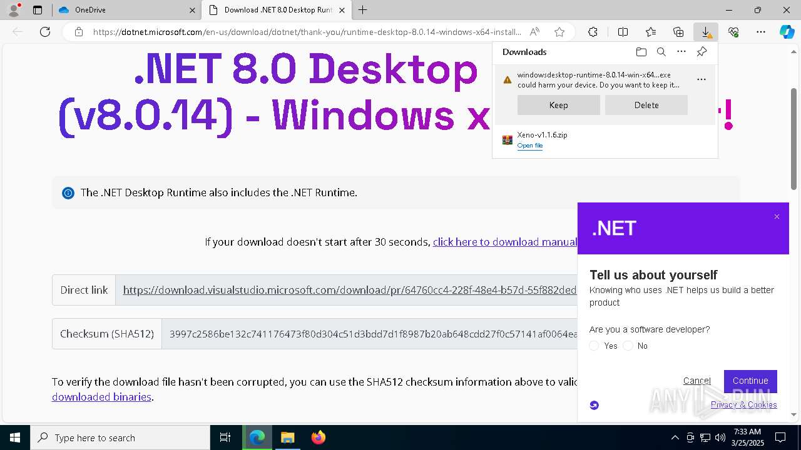Screen dimensions: 801x450
Task: Click the network tray icon
Action: [x=705, y=437]
